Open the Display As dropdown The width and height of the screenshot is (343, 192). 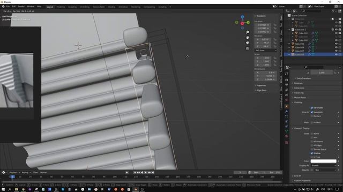[x=323, y=165]
